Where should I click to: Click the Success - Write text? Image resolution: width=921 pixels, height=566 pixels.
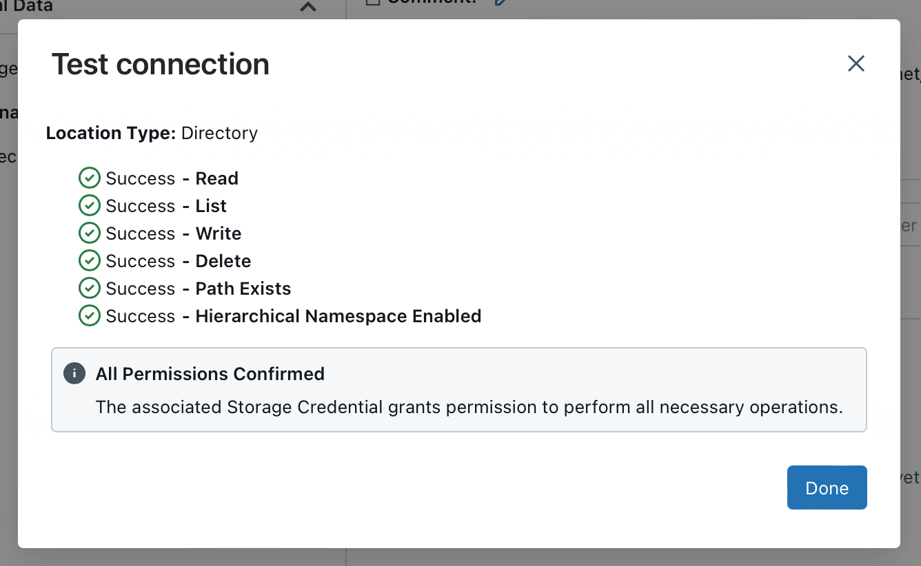point(173,233)
